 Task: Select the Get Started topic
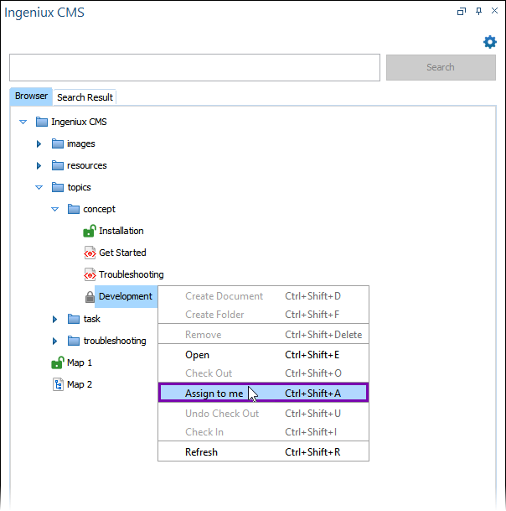[x=122, y=253]
